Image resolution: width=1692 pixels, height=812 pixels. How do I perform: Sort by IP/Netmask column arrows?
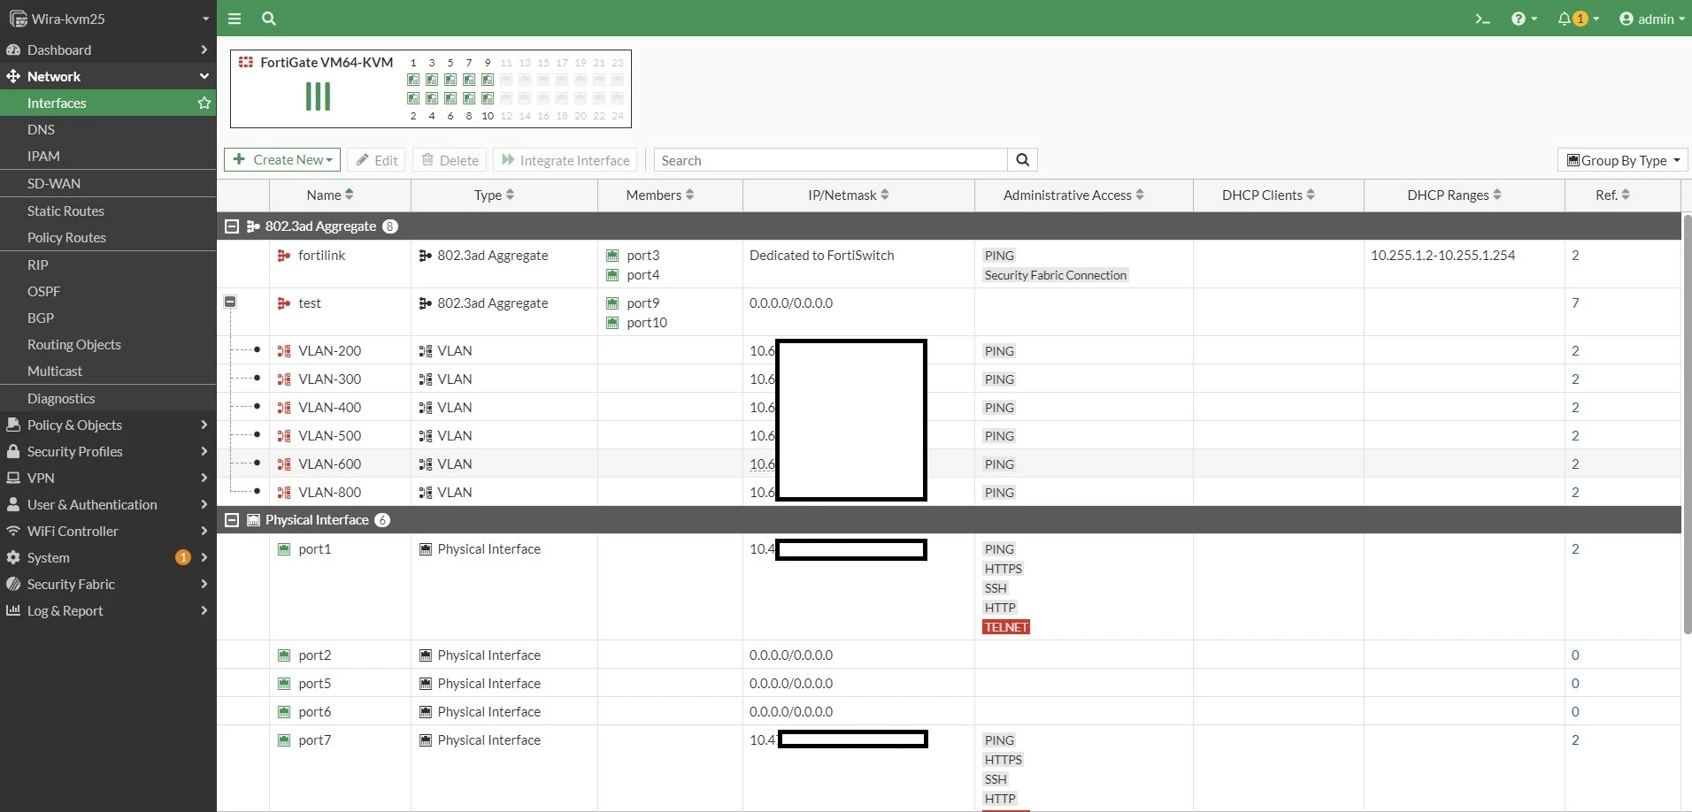tap(885, 195)
